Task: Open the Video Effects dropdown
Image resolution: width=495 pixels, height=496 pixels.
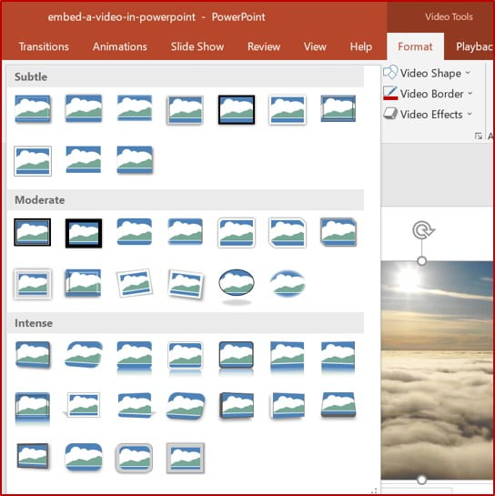Action: [x=428, y=114]
